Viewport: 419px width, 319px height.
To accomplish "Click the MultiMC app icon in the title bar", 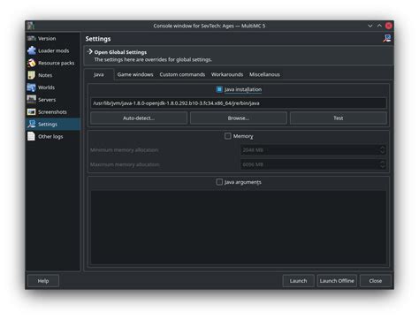I will (31, 26).
